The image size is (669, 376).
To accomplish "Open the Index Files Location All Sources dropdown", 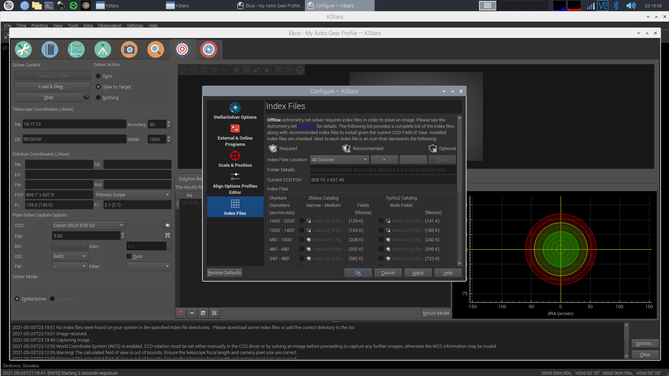I will pos(339,159).
